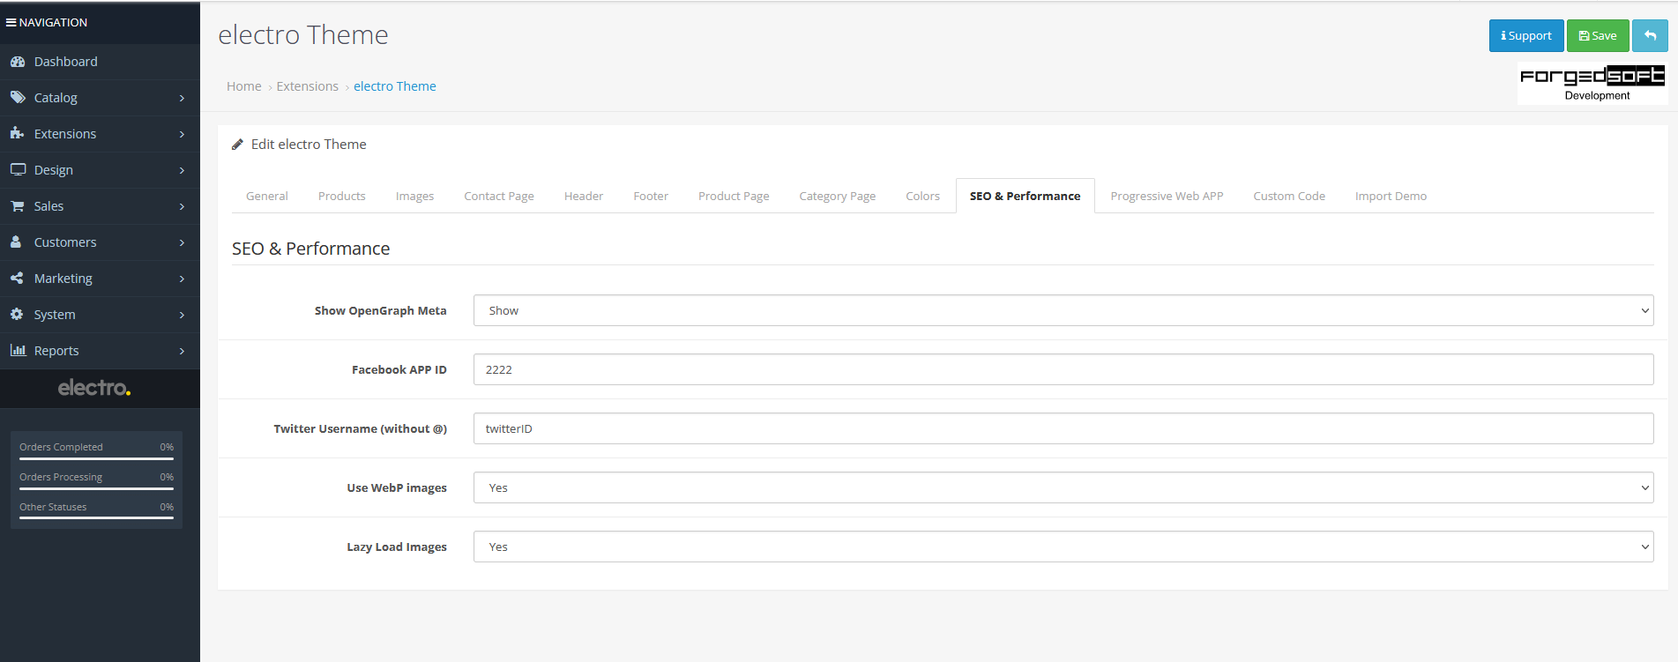Image resolution: width=1678 pixels, height=662 pixels.
Task: Switch to the Images tab
Action: click(414, 196)
